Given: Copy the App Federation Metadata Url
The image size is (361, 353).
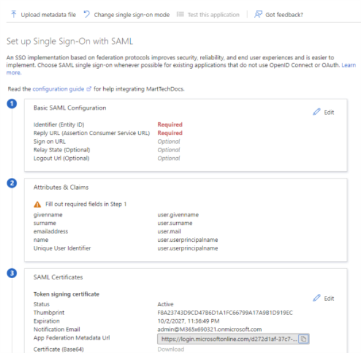Looking at the screenshot, I should click(303, 339).
